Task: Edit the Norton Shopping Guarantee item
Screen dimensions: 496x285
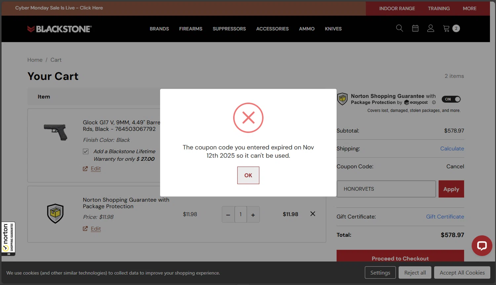Action: (96, 229)
